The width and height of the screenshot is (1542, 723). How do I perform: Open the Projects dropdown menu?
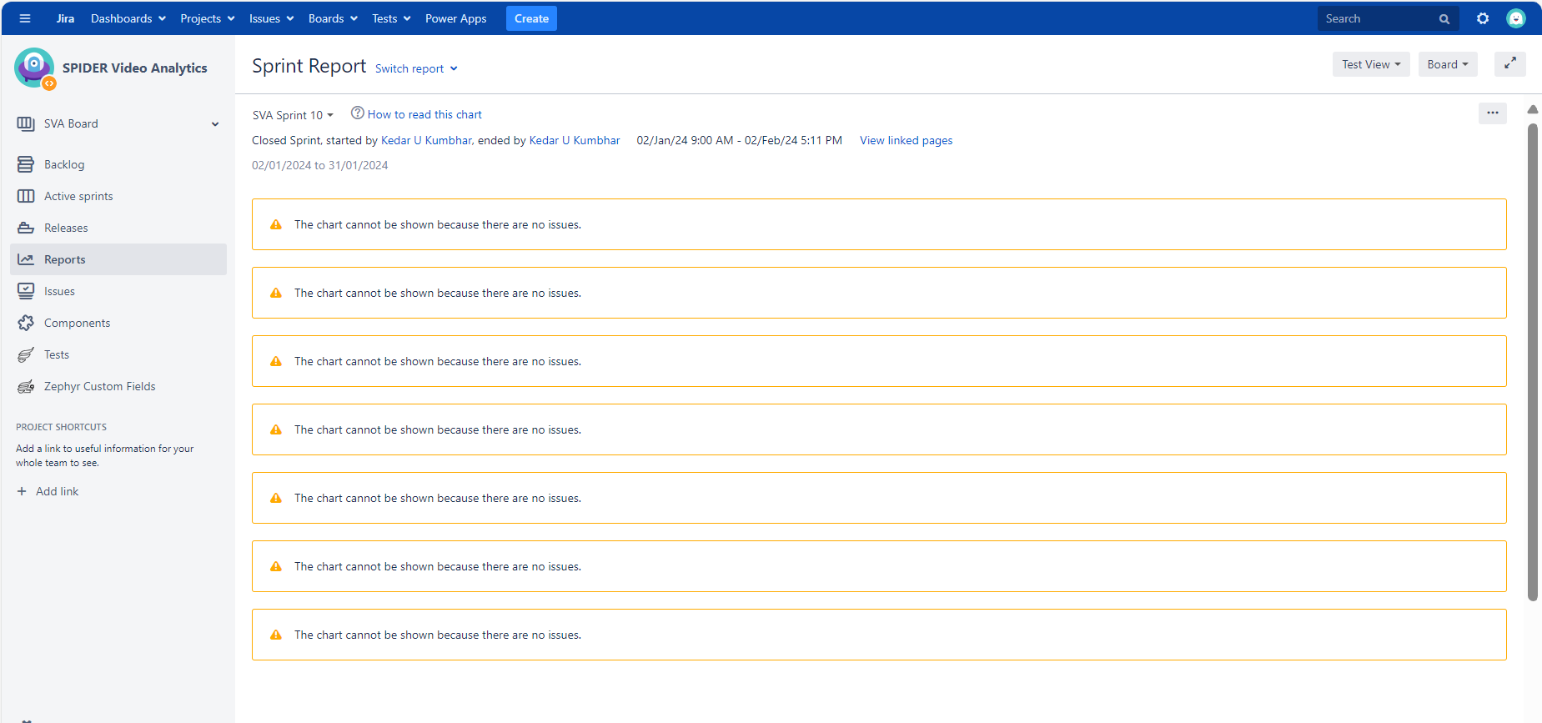tap(208, 18)
